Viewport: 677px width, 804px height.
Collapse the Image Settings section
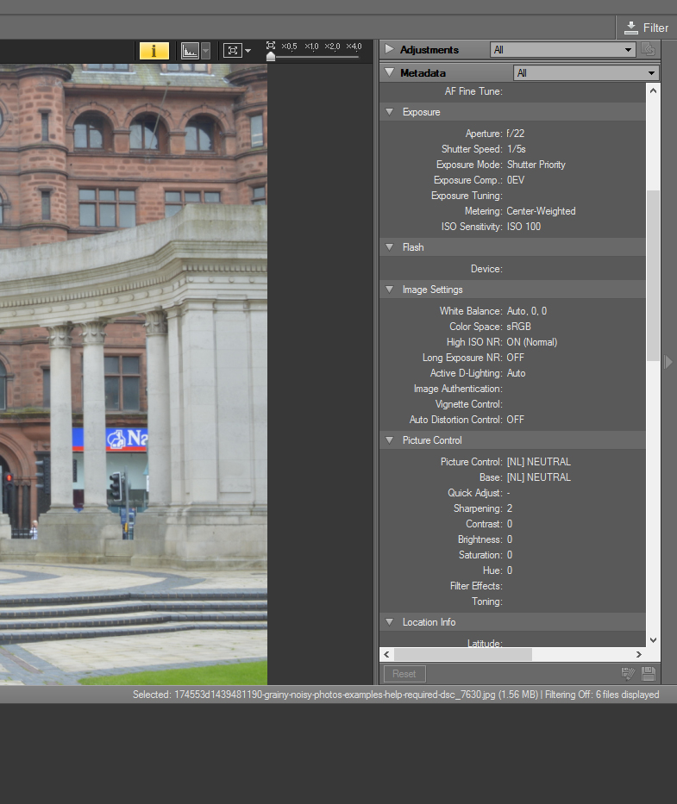(x=390, y=290)
